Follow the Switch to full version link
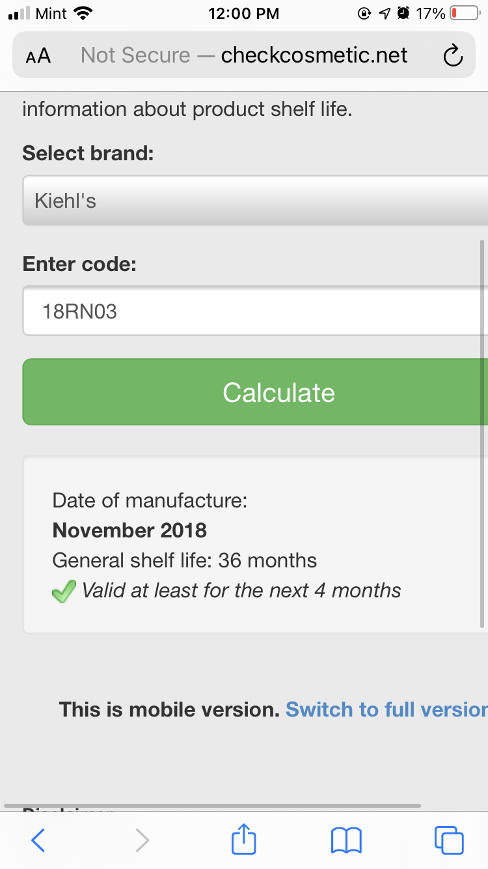The image size is (488, 869). tap(386, 709)
